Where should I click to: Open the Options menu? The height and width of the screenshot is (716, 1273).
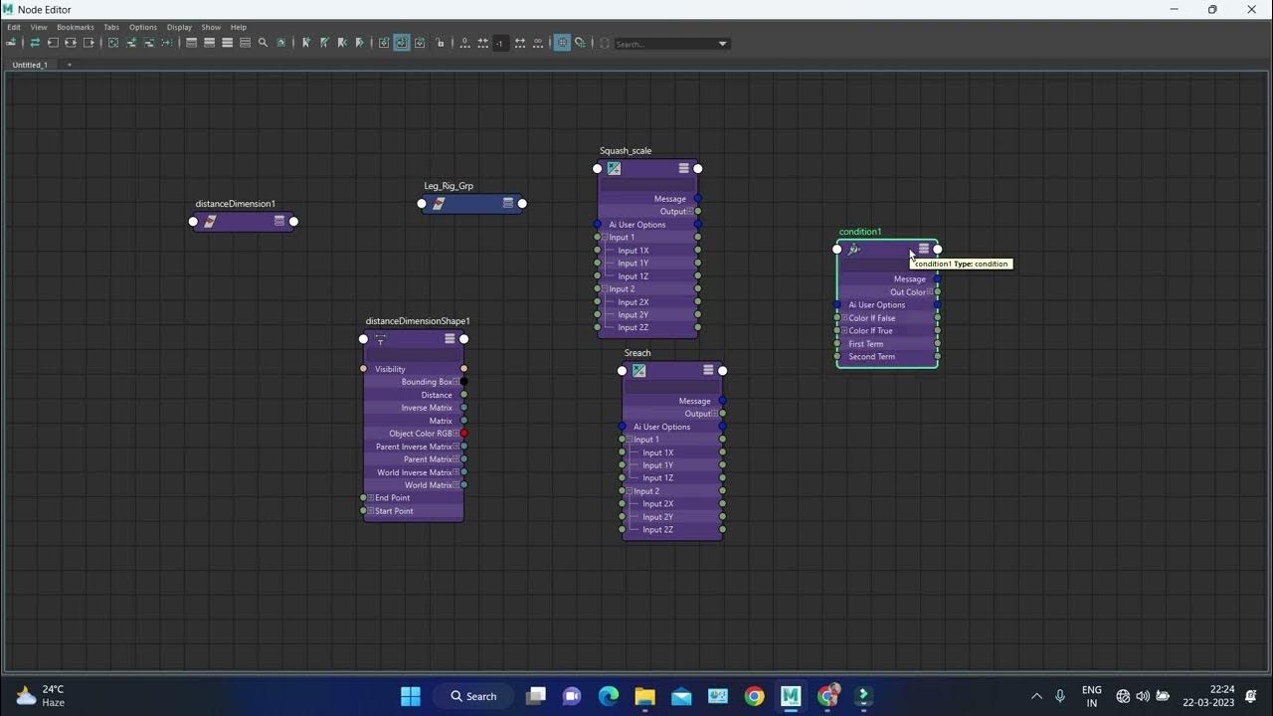[x=143, y=27]
